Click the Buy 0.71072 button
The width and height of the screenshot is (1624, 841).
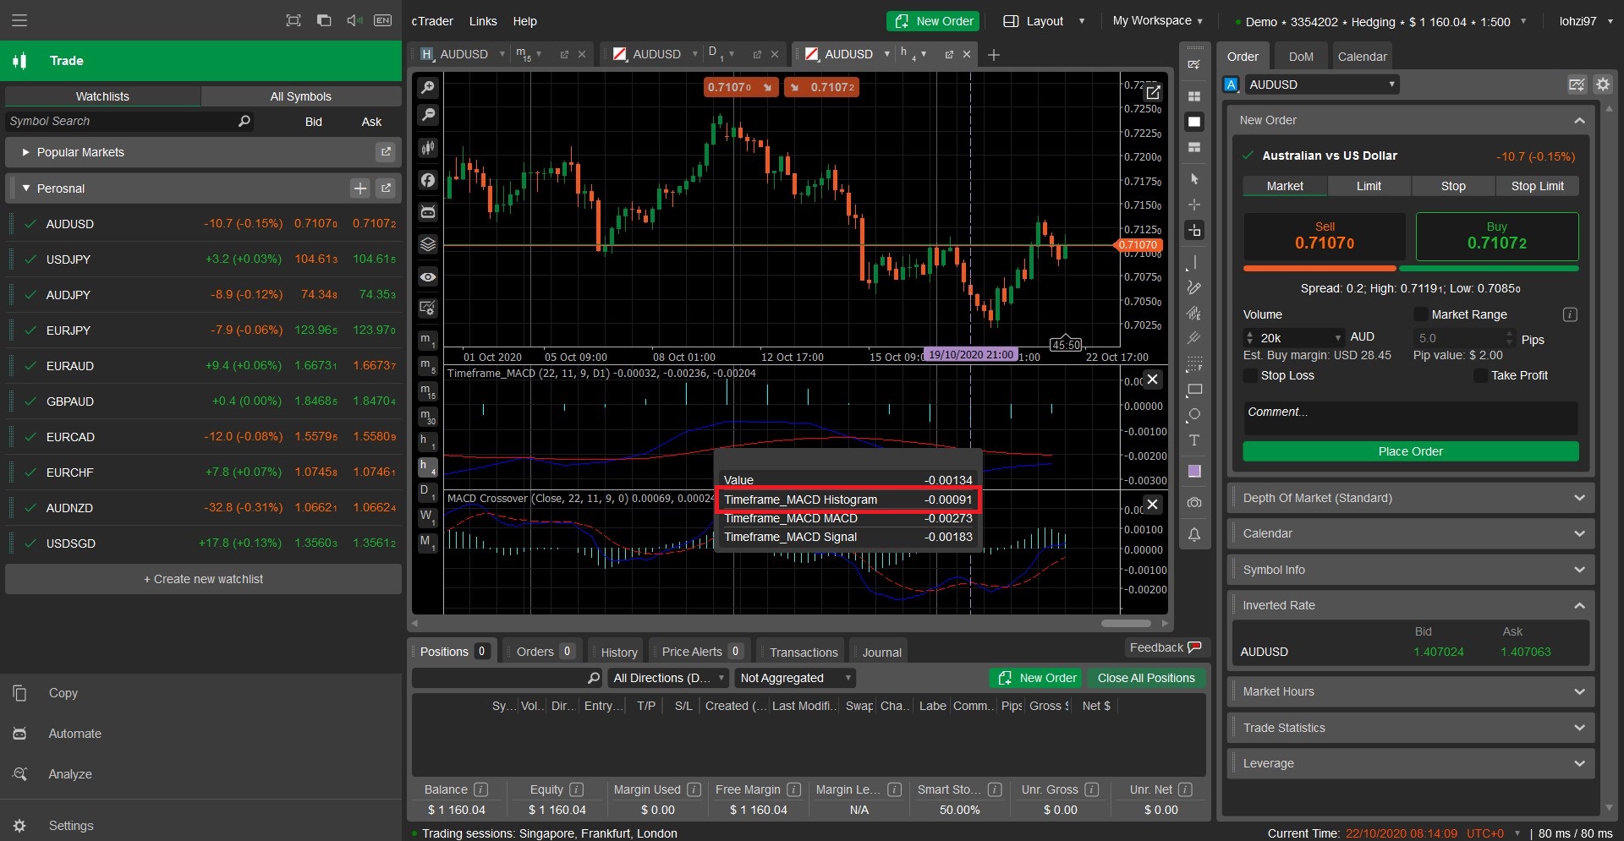click(1497, 237)
